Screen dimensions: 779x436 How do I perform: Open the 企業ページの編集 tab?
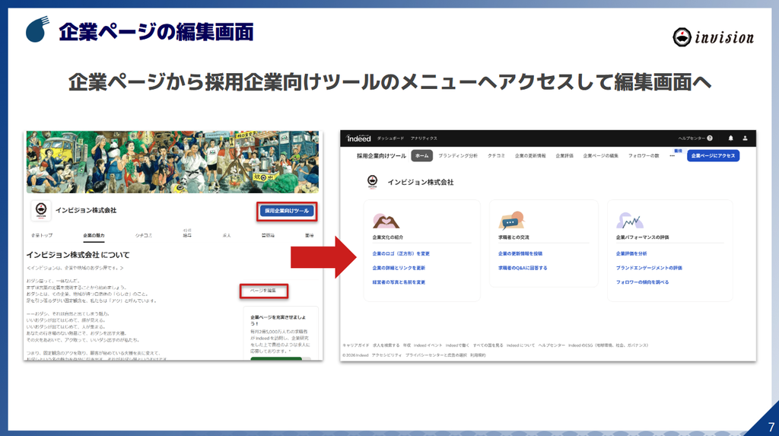click(x=601, y=156)
